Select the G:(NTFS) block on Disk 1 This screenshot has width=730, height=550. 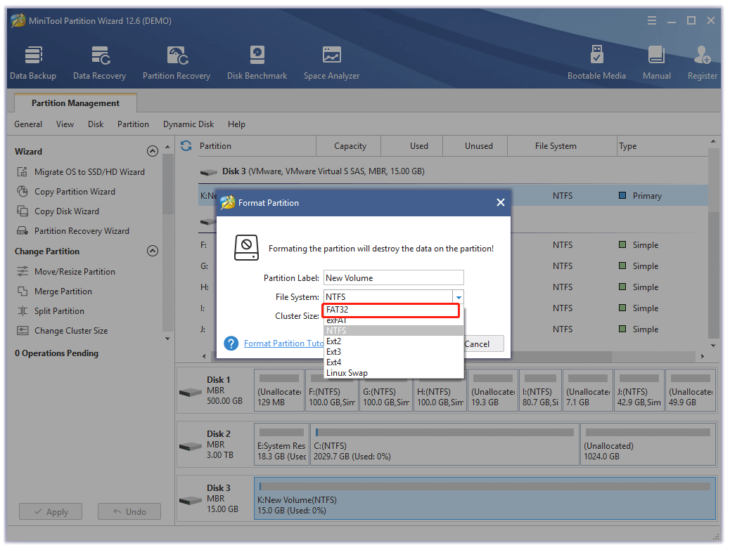coord(386,390)
